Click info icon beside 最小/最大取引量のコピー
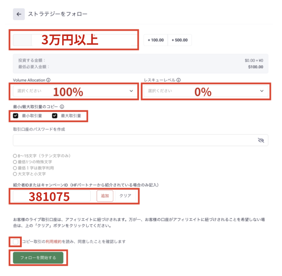The width and height of the screenshot is (282, 276). tap(62, 107)
